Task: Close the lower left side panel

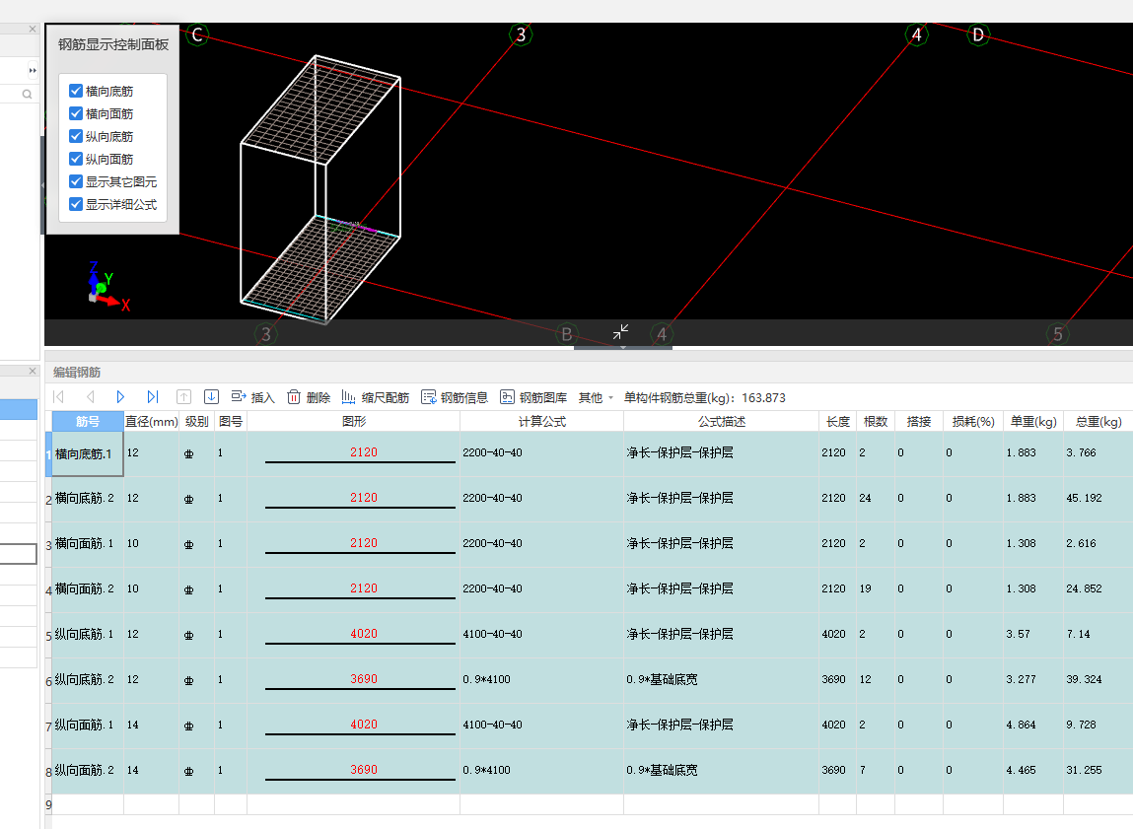Action: 33,372
